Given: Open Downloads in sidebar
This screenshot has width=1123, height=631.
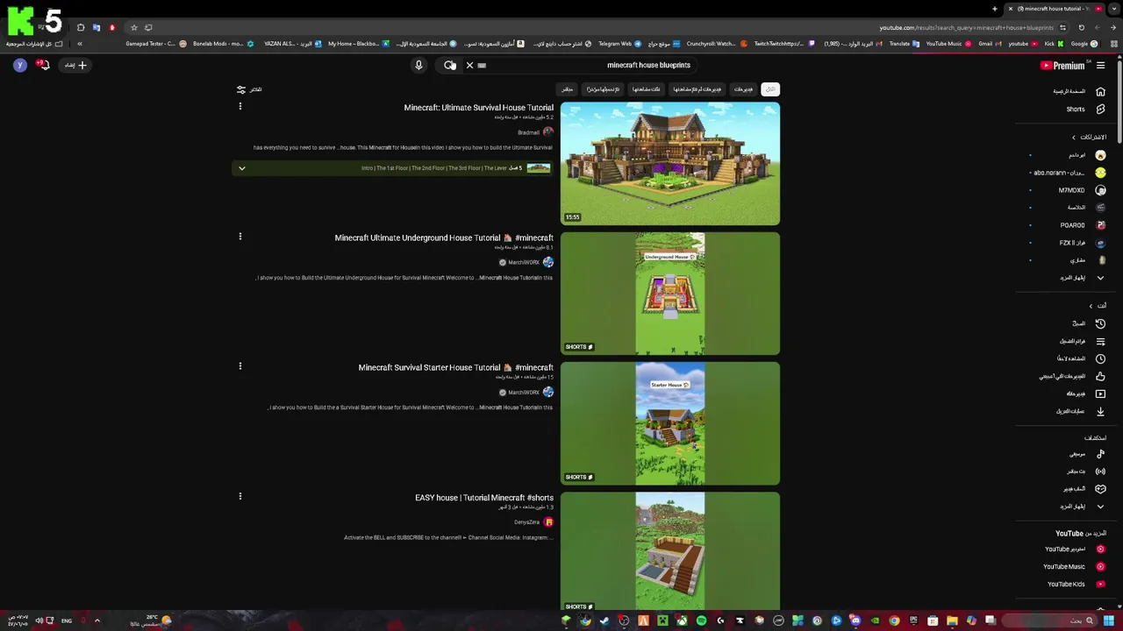Looking at the screenshot, I should click(x=1079, y=411).
